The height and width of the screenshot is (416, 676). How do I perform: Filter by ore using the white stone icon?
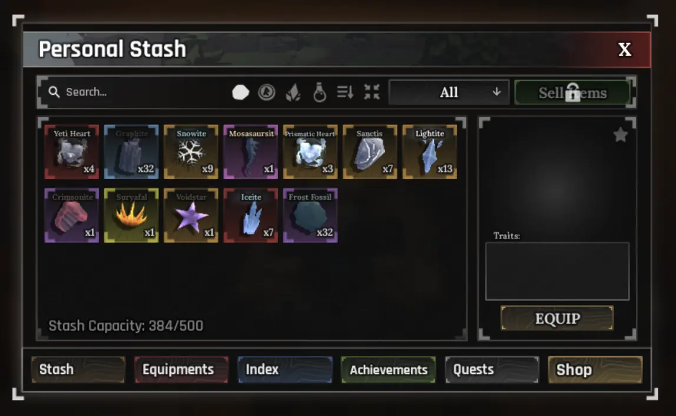(241, 92)
